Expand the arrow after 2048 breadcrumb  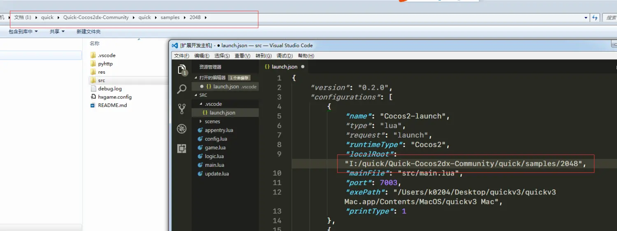point(206,18)
